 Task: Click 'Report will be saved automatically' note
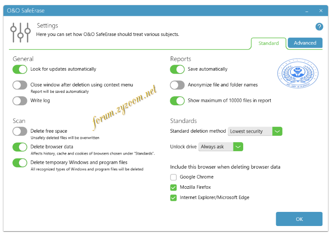tap(60, 92)
